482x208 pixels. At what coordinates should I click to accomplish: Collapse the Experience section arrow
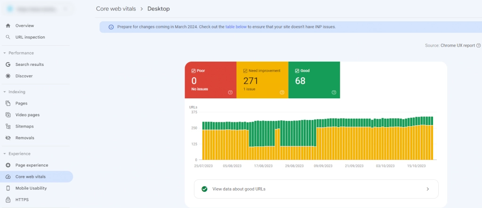[5, 153]
